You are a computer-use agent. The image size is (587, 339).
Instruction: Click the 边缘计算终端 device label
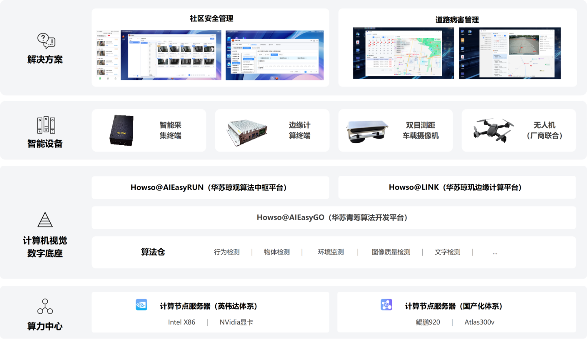coord(300,130)
